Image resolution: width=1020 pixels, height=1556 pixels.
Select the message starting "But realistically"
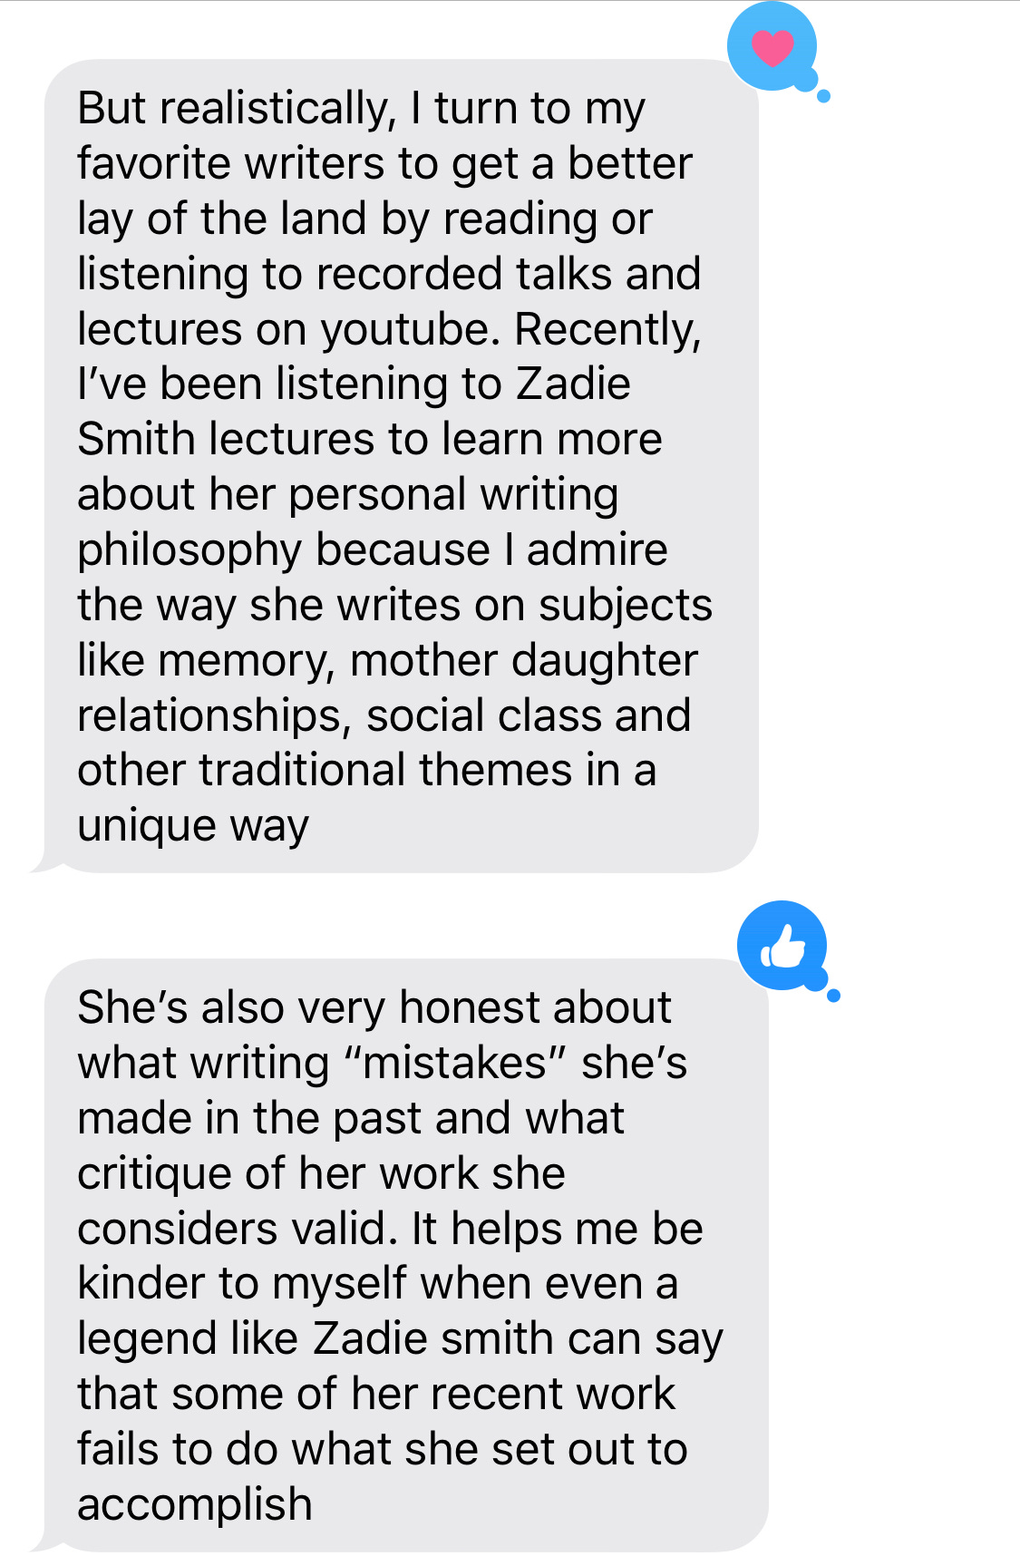401,466
